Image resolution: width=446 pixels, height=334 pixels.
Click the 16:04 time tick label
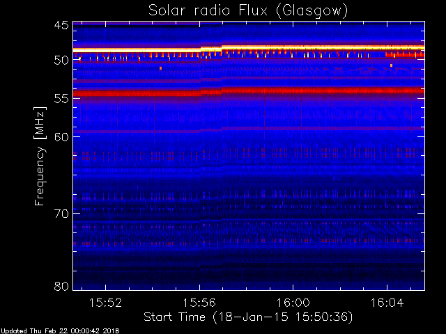click(387, 303)
